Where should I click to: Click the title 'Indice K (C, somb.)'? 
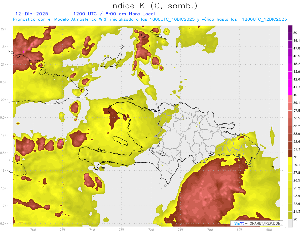154,6
